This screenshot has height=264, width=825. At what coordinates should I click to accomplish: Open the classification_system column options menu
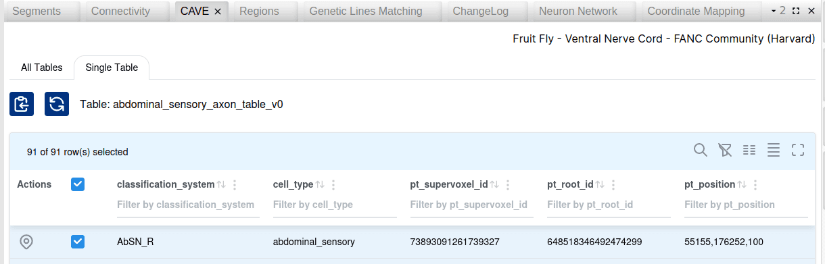[235, 184]
